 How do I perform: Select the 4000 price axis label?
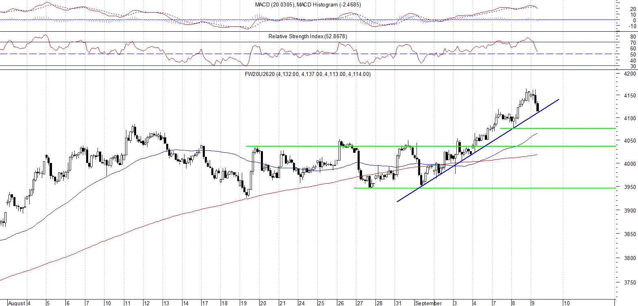pos(630,164)
